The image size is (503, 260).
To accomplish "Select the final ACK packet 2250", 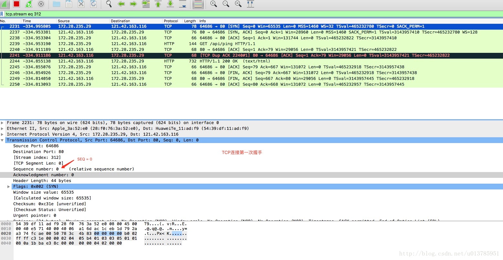I will click(x=251, y=84).
